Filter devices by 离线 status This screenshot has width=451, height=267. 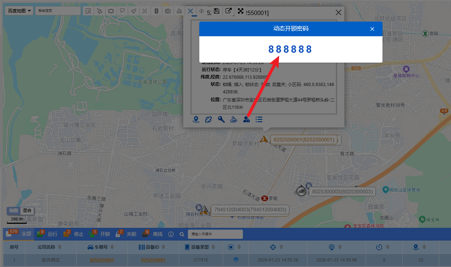click(158, 234)
